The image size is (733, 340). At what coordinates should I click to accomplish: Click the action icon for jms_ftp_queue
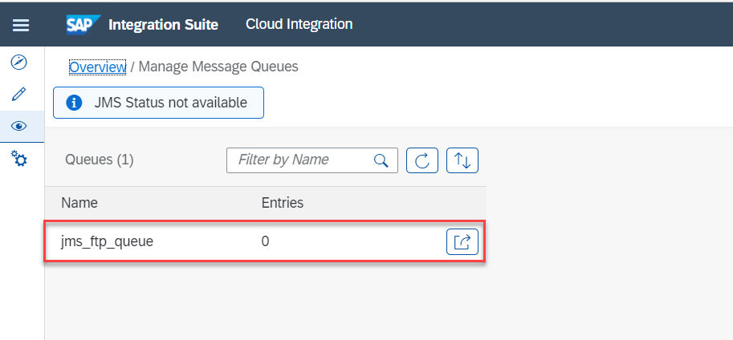pos(462,241)
